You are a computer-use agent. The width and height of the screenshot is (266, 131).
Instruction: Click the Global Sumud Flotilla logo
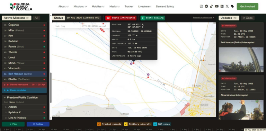21,7
